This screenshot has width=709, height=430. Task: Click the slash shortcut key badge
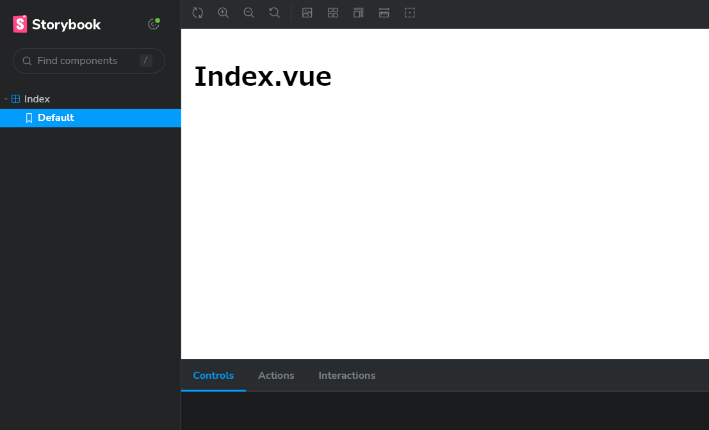(146, 61)
